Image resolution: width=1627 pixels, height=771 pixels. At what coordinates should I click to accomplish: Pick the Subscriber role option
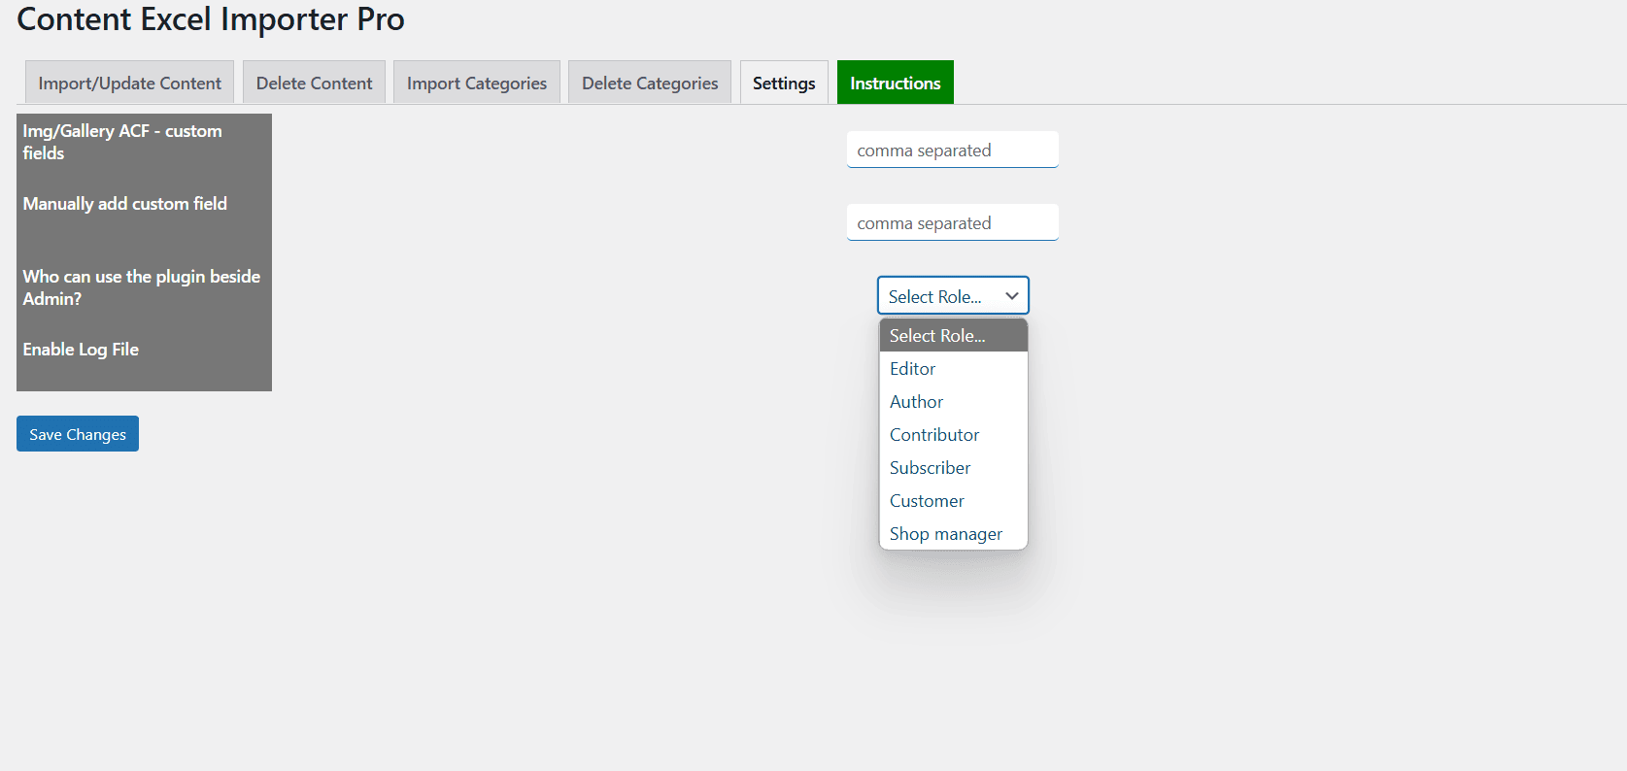point(954,468)
